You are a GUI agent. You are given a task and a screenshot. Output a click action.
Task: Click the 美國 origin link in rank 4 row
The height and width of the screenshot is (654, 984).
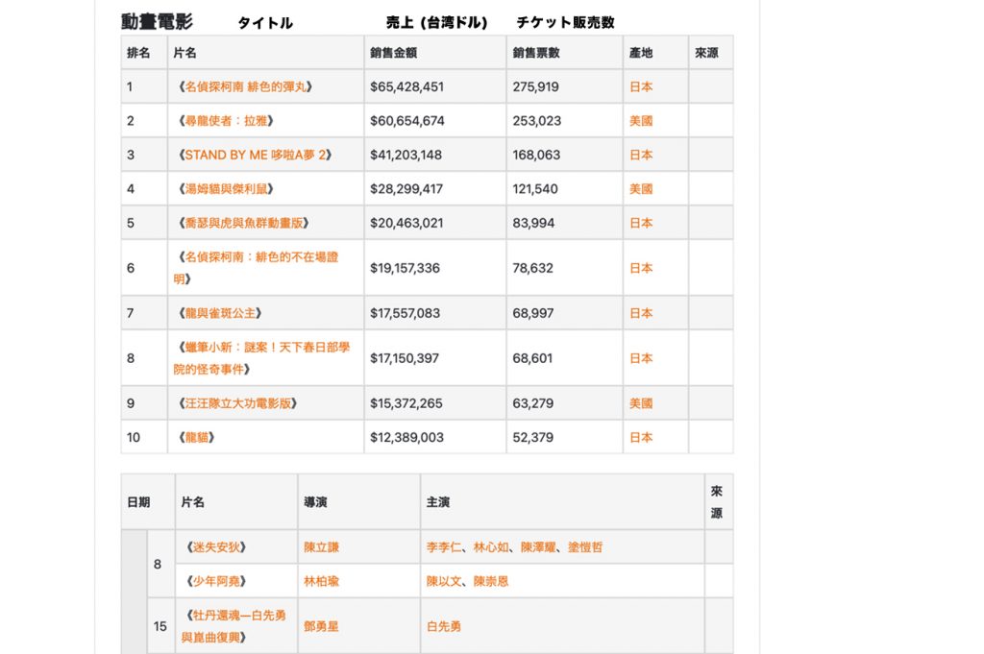point(641,189)
